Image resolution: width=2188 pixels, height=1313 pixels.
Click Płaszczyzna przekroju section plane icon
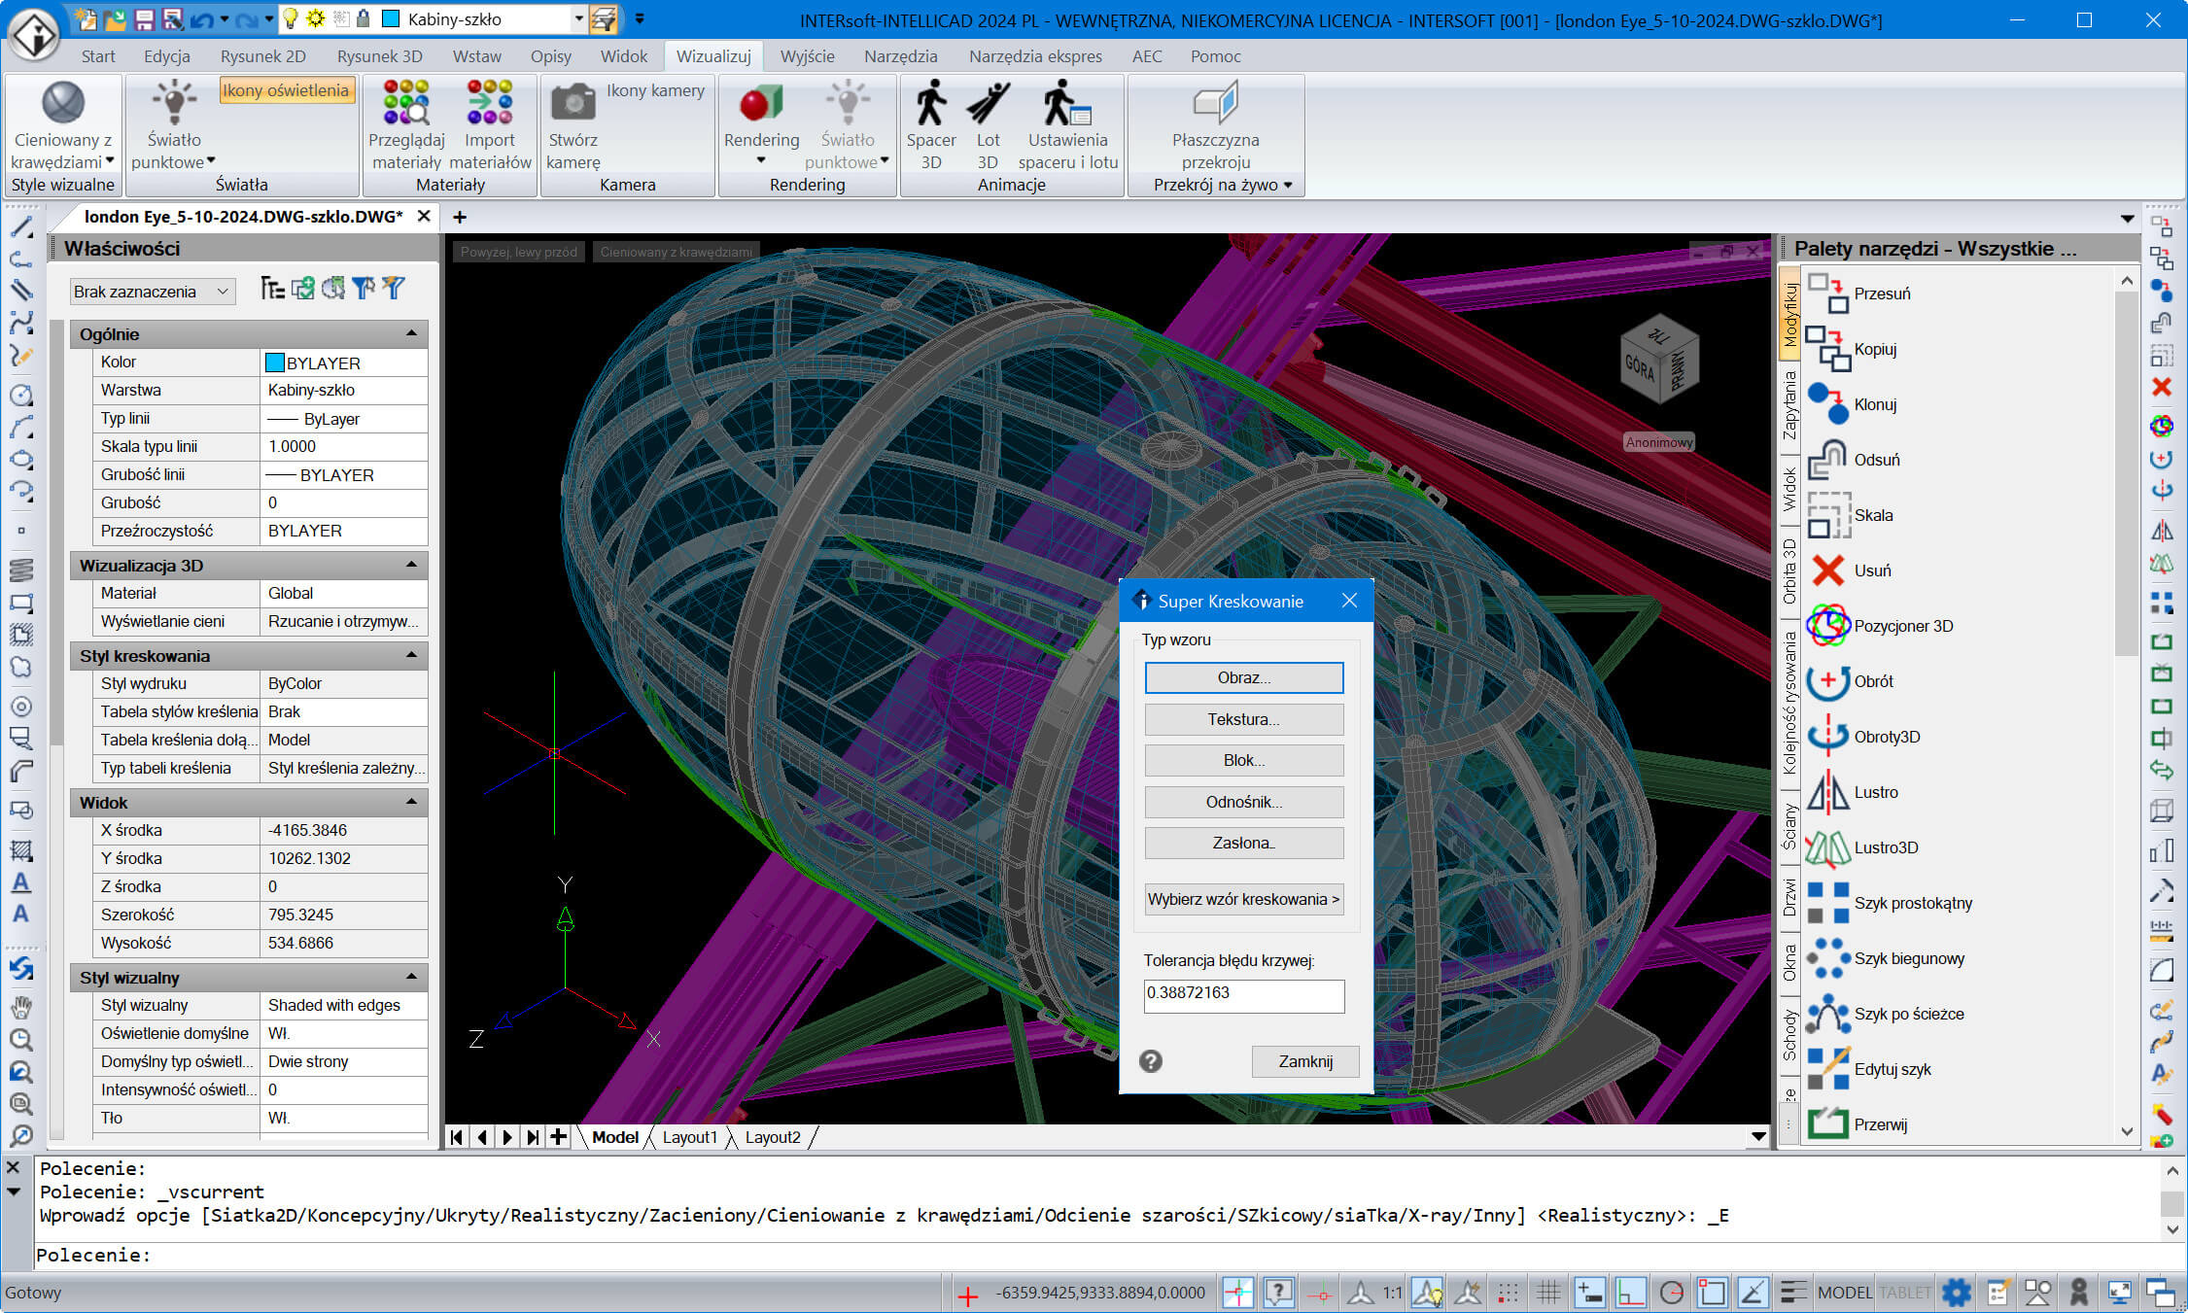[x=1215, y=104]
